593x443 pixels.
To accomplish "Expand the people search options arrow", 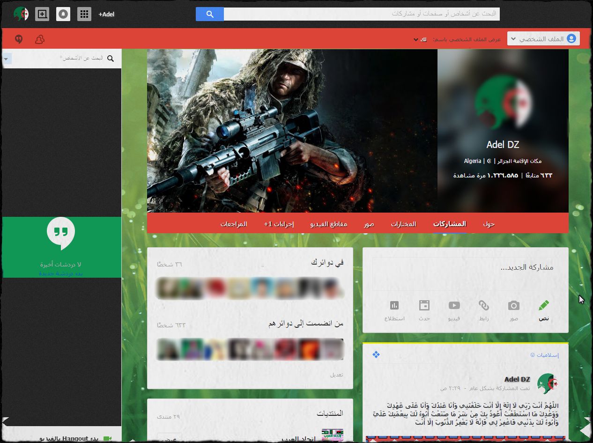I will (x=6, y=59).
